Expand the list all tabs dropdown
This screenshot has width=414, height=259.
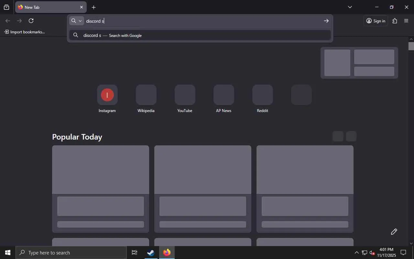350,7
